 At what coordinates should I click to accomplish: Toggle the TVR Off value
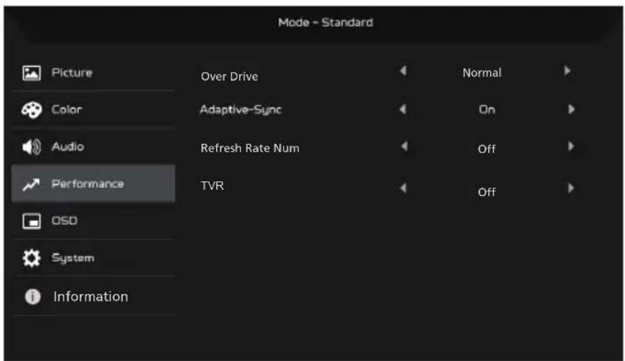pos(487,192)
